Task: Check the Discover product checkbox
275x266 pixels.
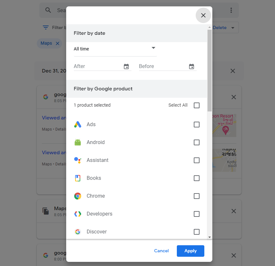Action: pyautogui.click(x=197, y=232)
